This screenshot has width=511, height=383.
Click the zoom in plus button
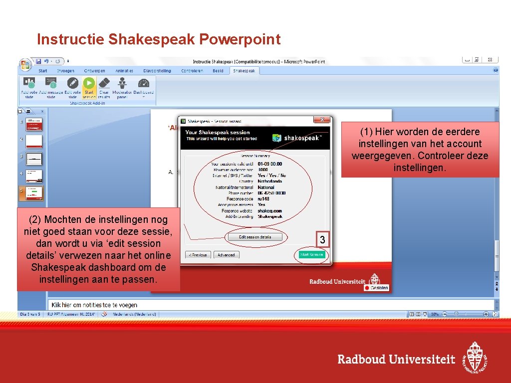(486, 314)
